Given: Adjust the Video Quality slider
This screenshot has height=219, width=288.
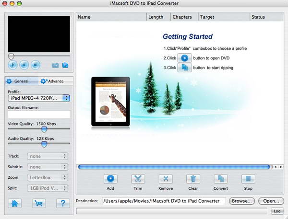Looking at the screenshot, I should point(44,129).
